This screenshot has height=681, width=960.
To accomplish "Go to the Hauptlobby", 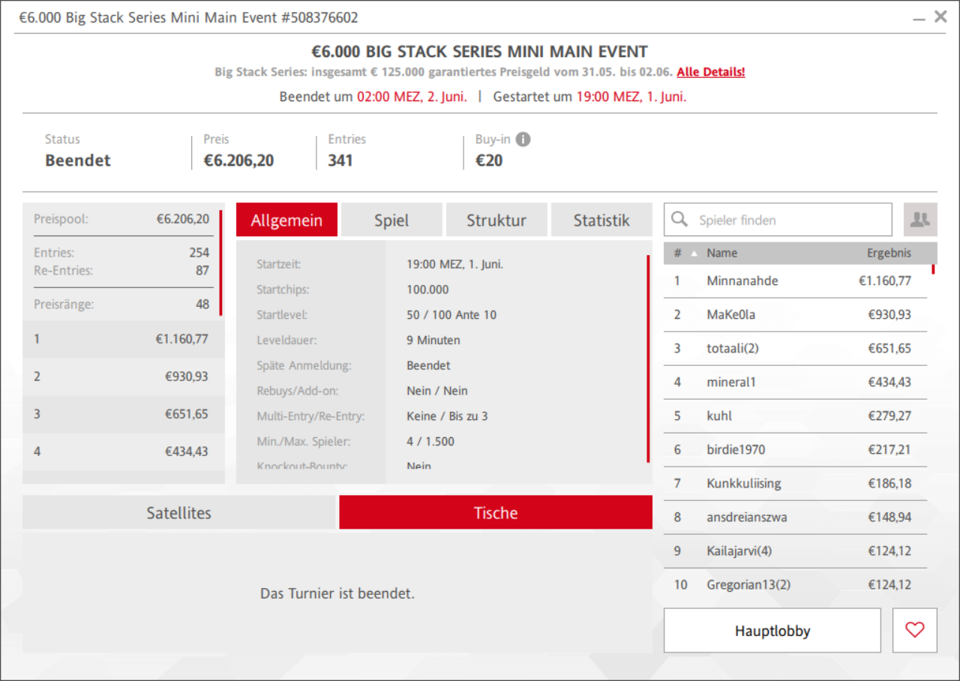I will pyautogui.click(x=772, y=631).
